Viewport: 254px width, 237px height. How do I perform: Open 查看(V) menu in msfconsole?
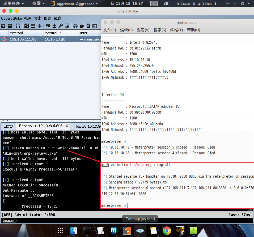pyautogui.click(x=143, y=30)
